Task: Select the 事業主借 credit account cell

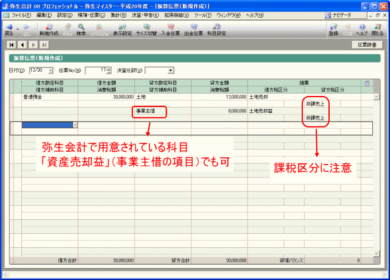Action: click(163, 111)
